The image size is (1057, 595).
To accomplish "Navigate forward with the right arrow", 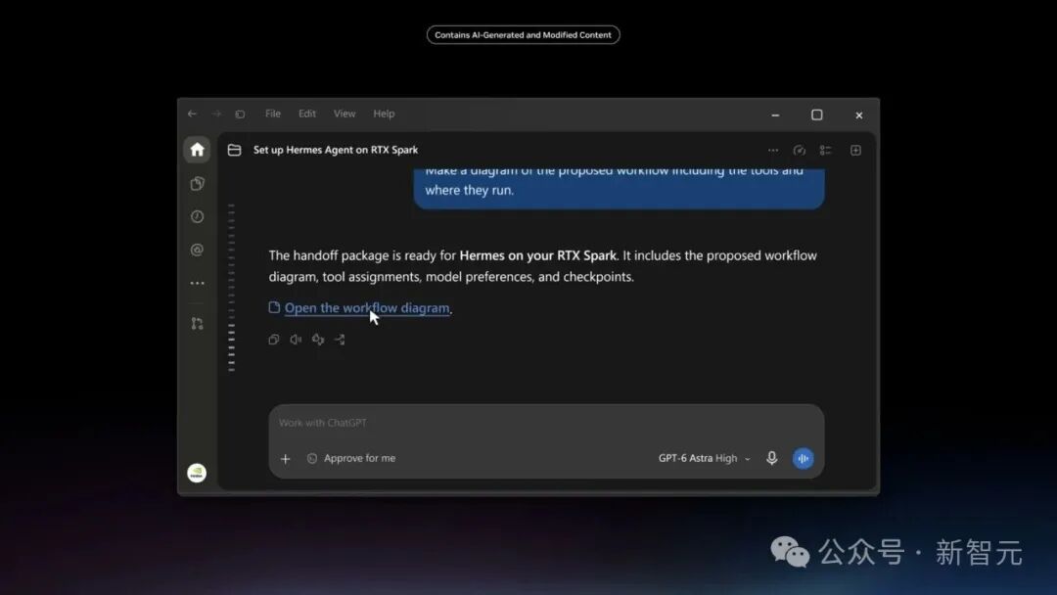I will click(x=216, y=114).
